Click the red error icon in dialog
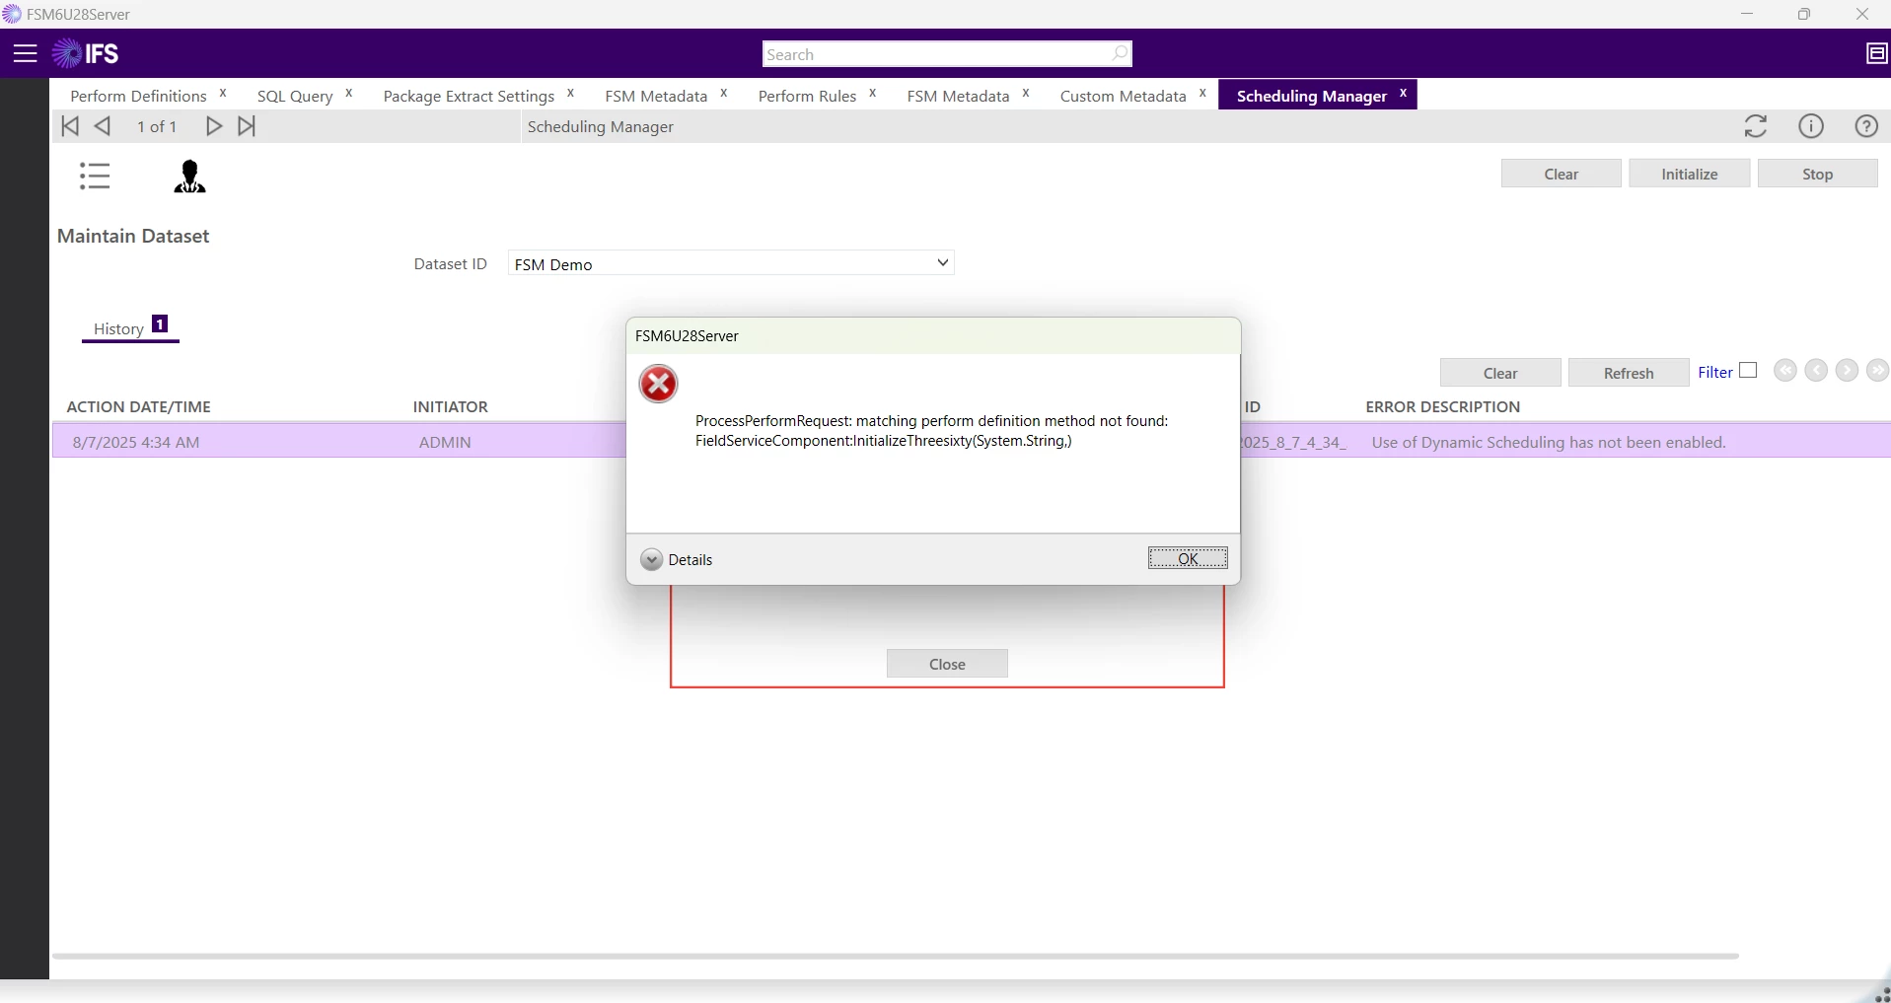 pos(658,384)
